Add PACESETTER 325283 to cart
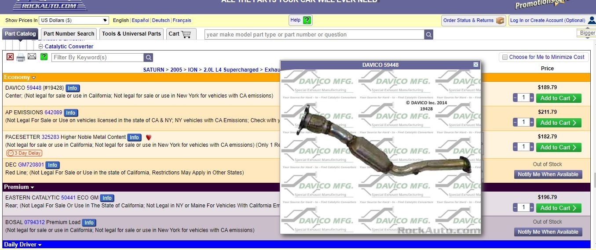The height and width of the screenshot is (250, 596). (x=559, y=147)
